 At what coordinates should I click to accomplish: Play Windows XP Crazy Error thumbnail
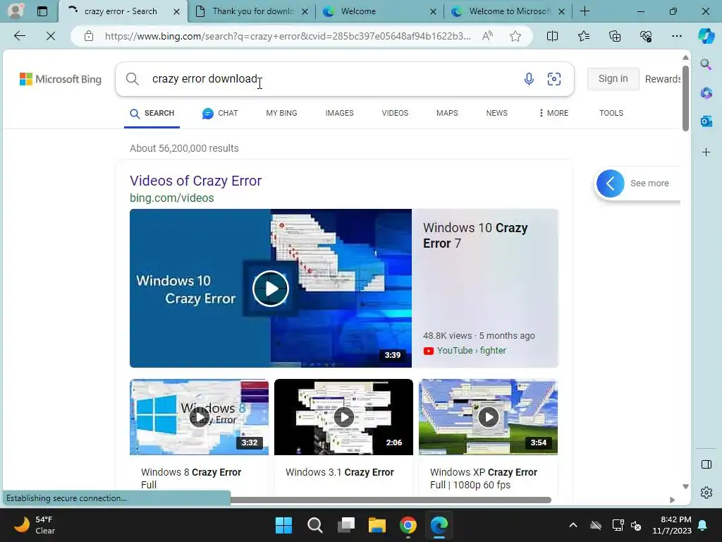click(488, 417)
